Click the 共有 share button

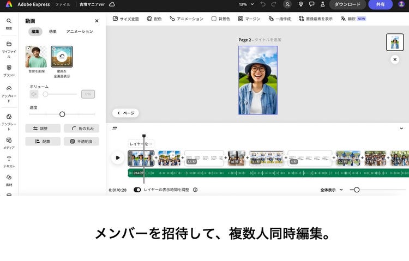[380, 4]
